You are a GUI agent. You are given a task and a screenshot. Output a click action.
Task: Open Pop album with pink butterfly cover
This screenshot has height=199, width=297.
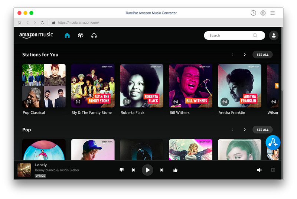pyautogui.click(x=191, y=150)
